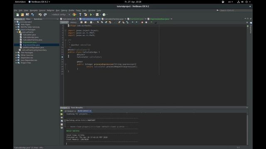Expand the Test Packages node
The width and height of the screenshot is (266, 149).
pos(16,53)
